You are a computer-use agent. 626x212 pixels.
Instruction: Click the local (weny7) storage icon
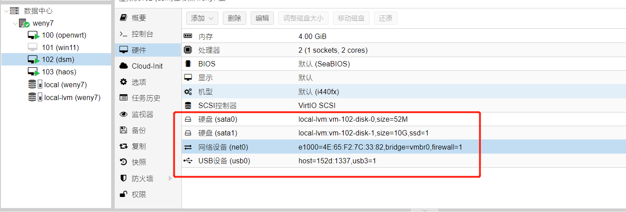click(35, 85)
